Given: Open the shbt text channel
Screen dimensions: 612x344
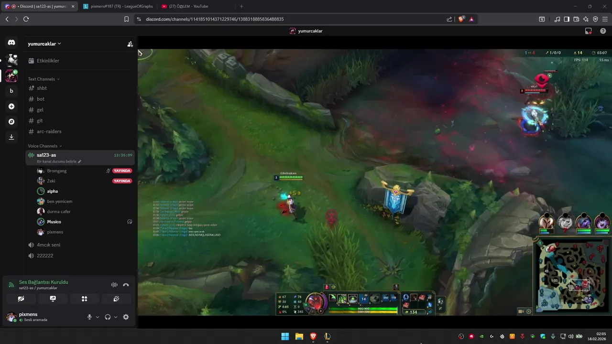Looking at the screenshot, I should tap(80, 88).
